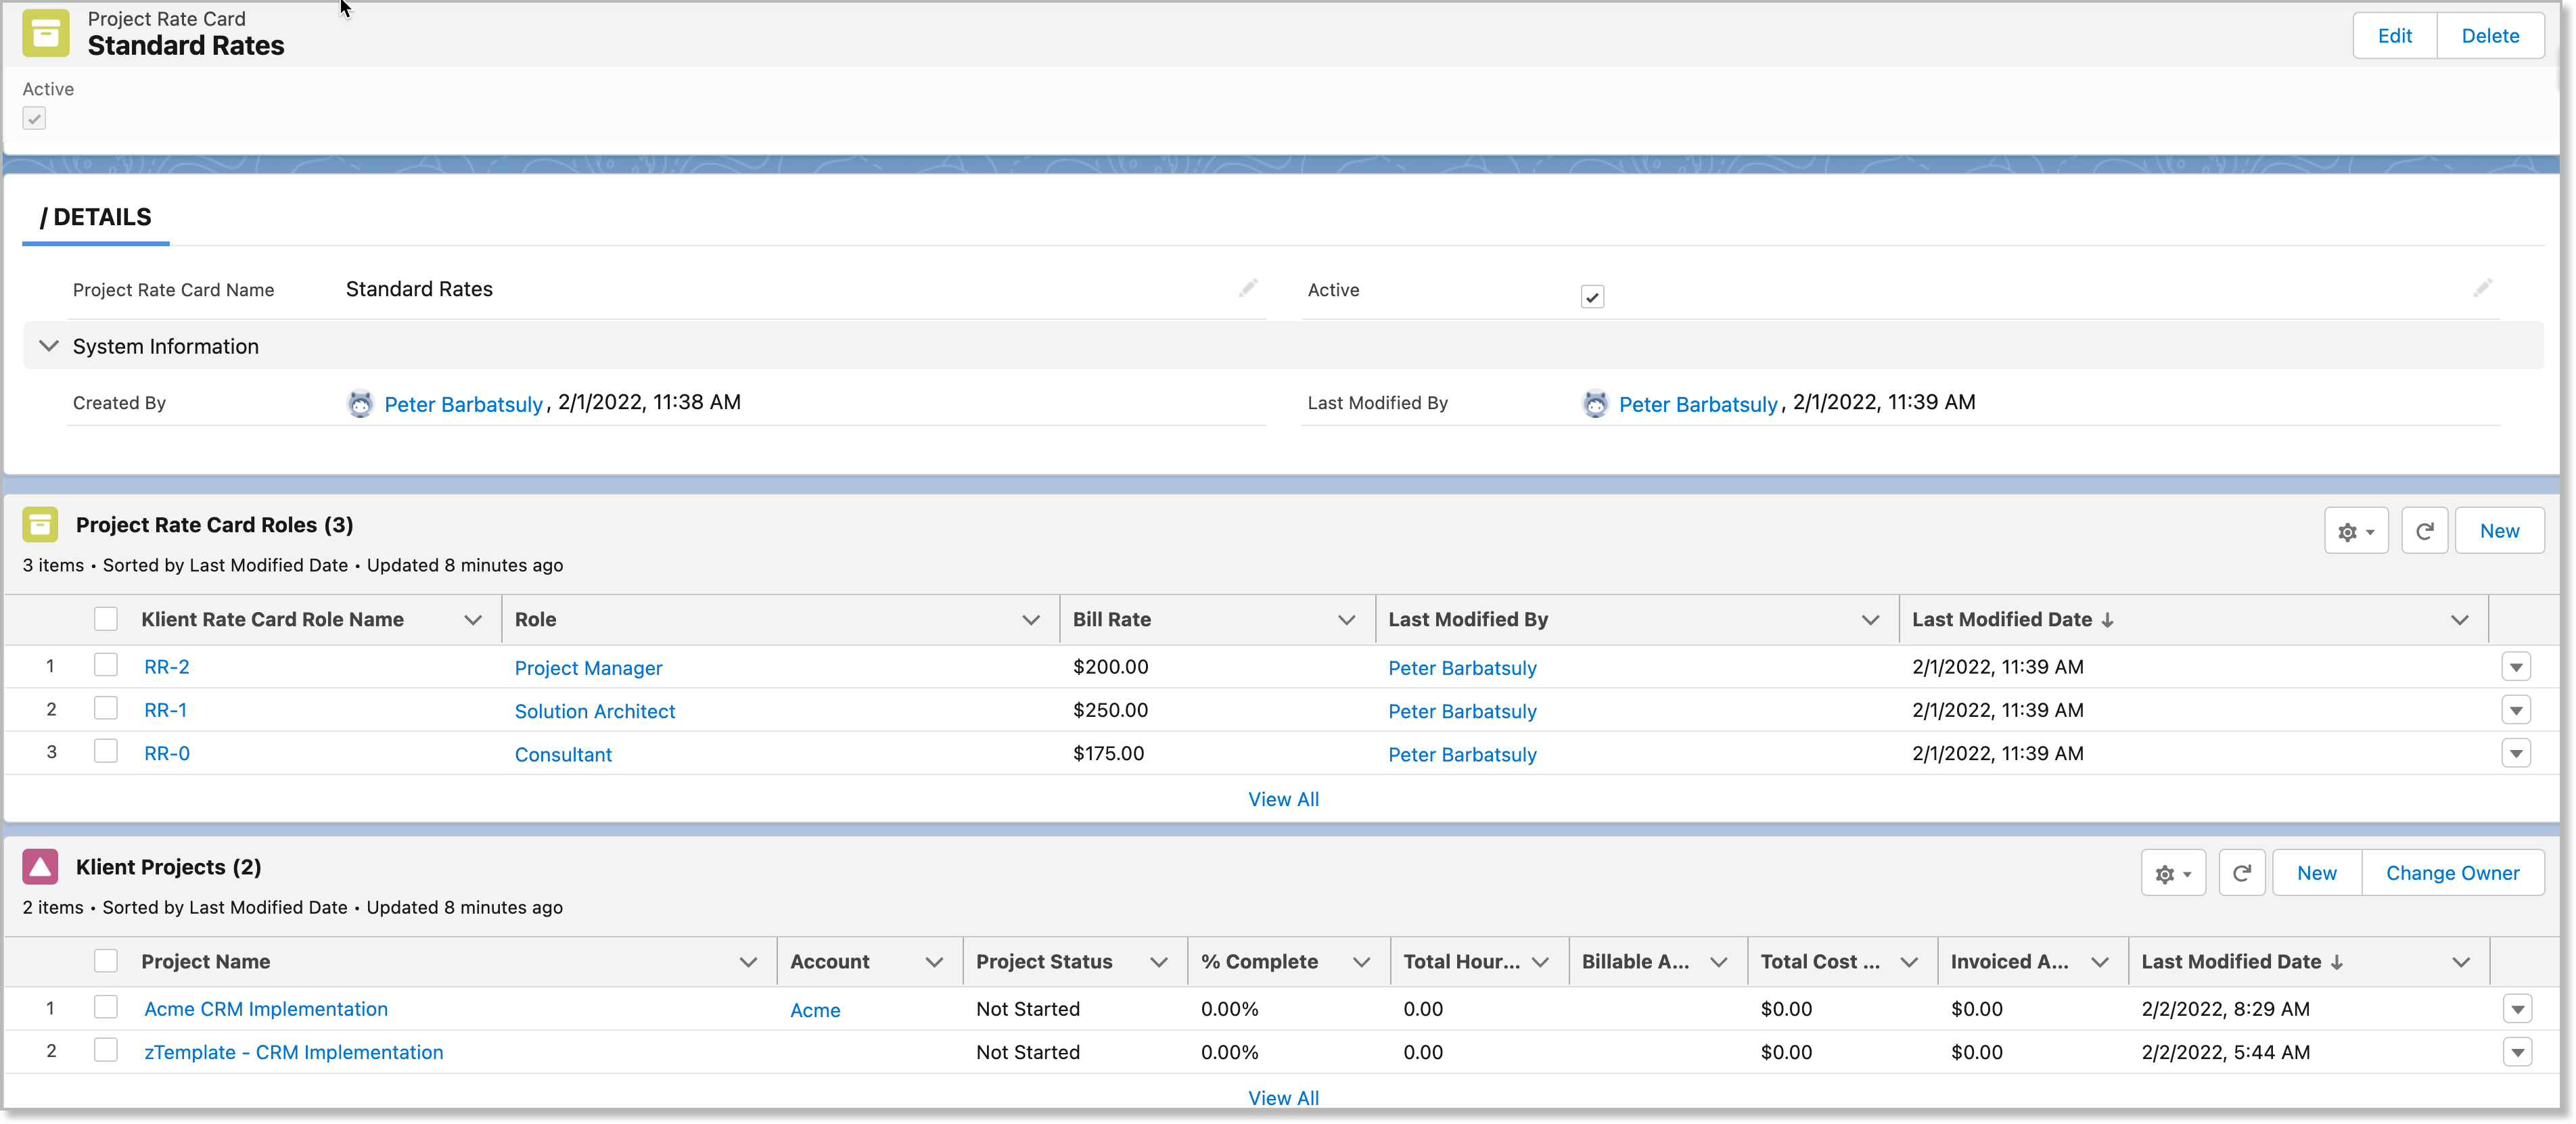Open the Solution Architect role link
Screen dimensions: 2576x1124
(x=594, y=711)
